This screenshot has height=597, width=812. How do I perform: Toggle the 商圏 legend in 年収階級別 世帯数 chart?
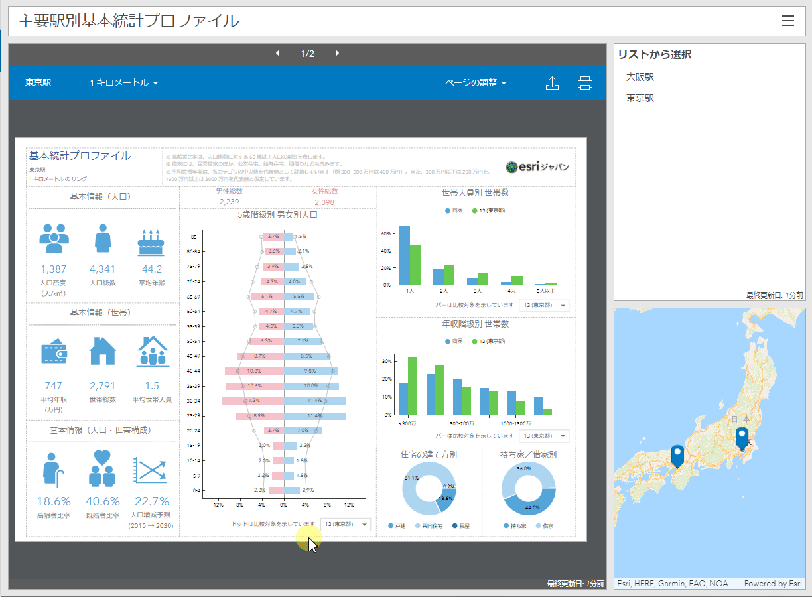pyautogui.click(x=454, y=341)
